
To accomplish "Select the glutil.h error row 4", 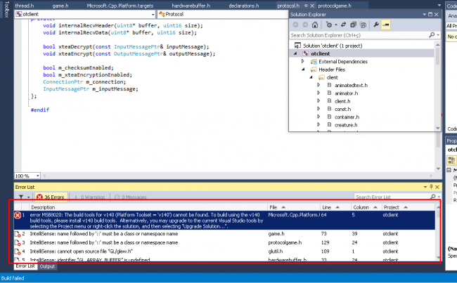I will 224,251.
